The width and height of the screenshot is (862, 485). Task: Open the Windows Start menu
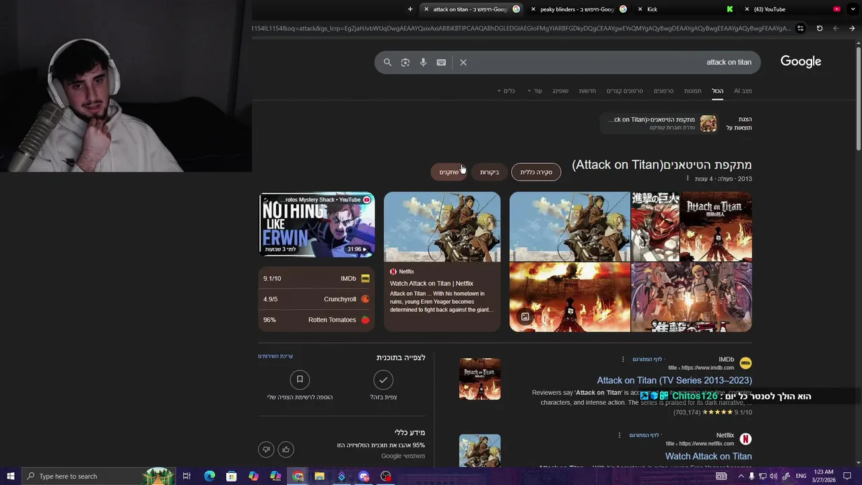pos(11,476)
